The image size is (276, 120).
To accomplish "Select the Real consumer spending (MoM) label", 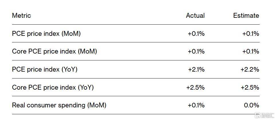I will (x=59, y=105).
